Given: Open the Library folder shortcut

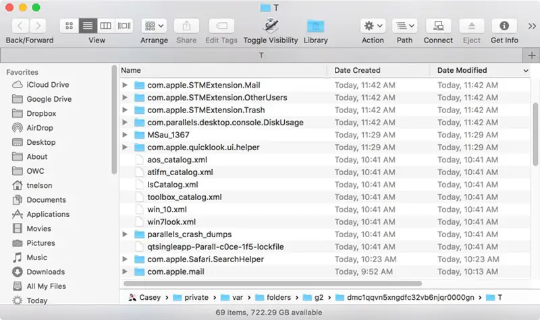Looking at the screenshot, I should pos(315,26).
